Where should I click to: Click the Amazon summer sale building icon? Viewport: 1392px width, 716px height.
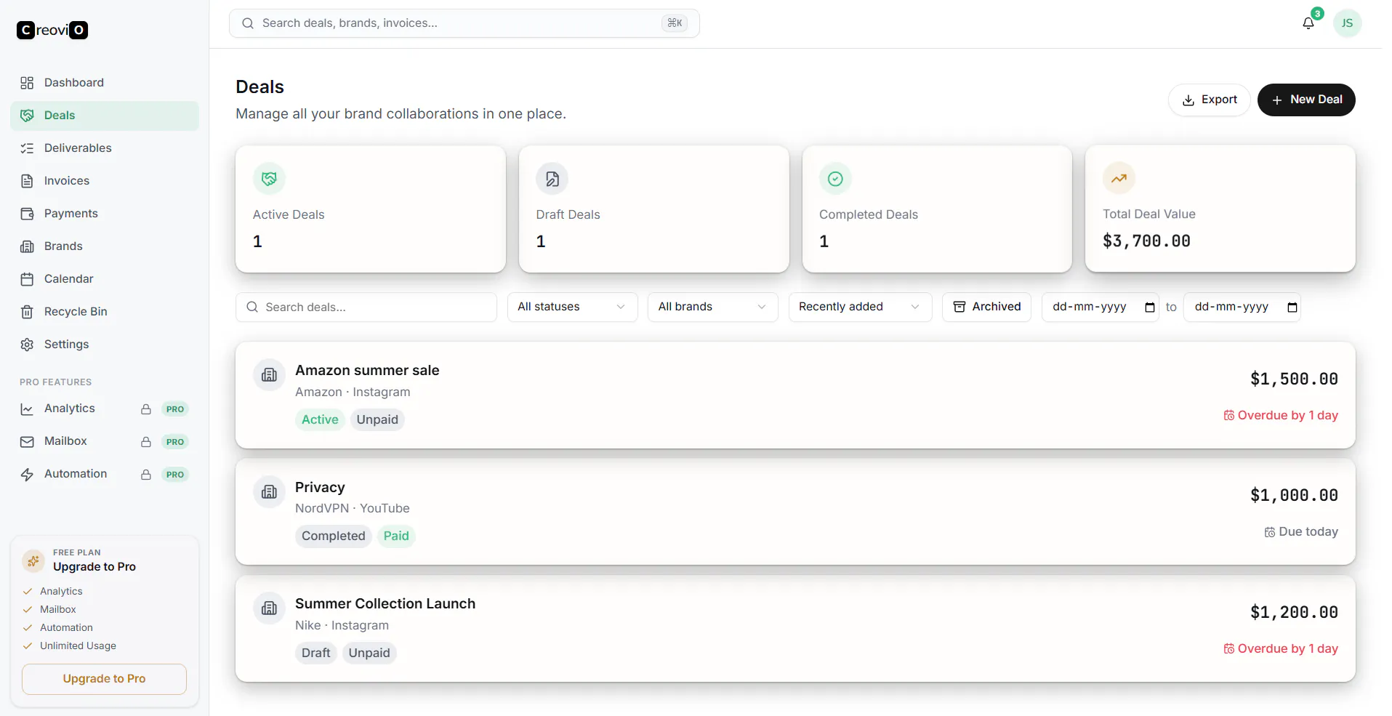pyautogui.click(x=269, y=375)
